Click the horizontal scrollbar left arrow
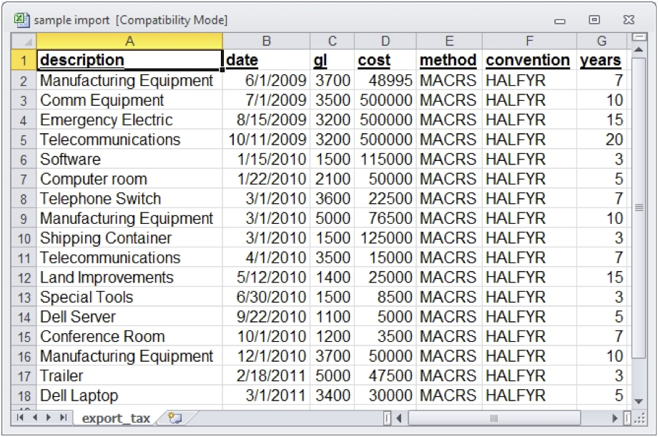This screenshot has width=658, height=437. click(x=399, y=418)
